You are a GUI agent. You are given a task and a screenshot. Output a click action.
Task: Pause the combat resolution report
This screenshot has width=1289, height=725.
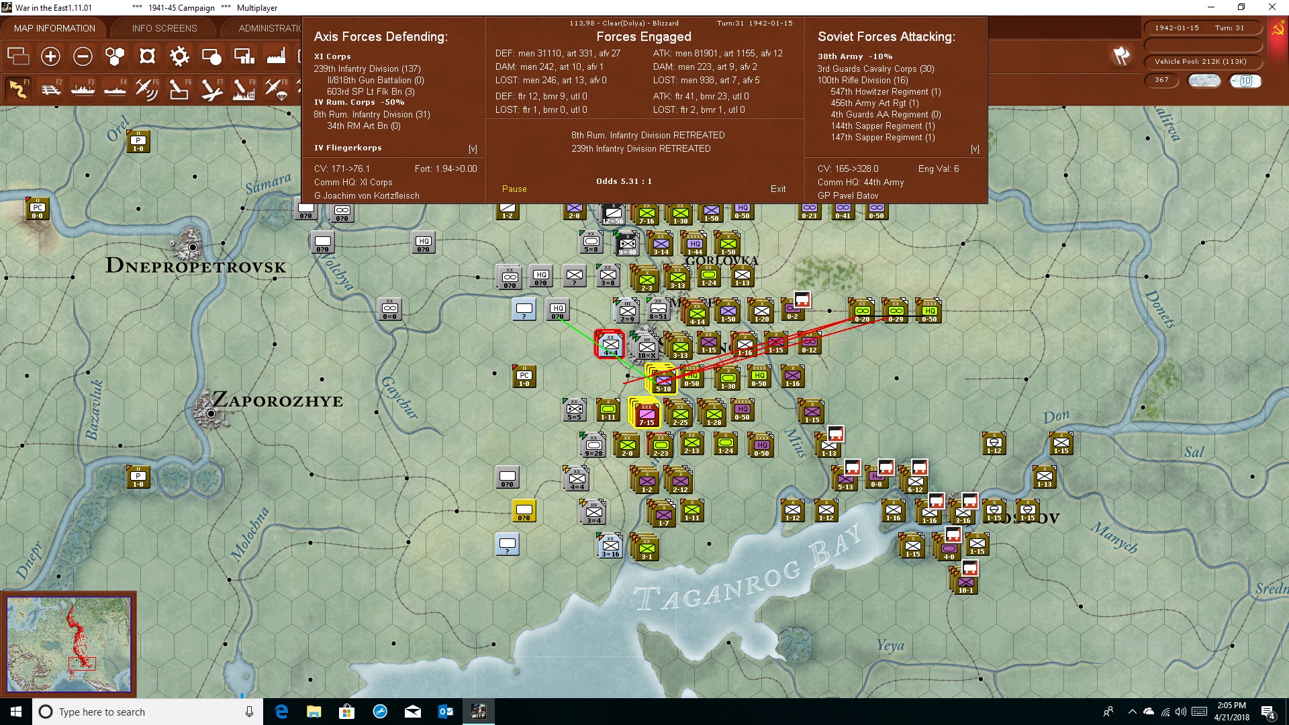[x=514, y=189]
